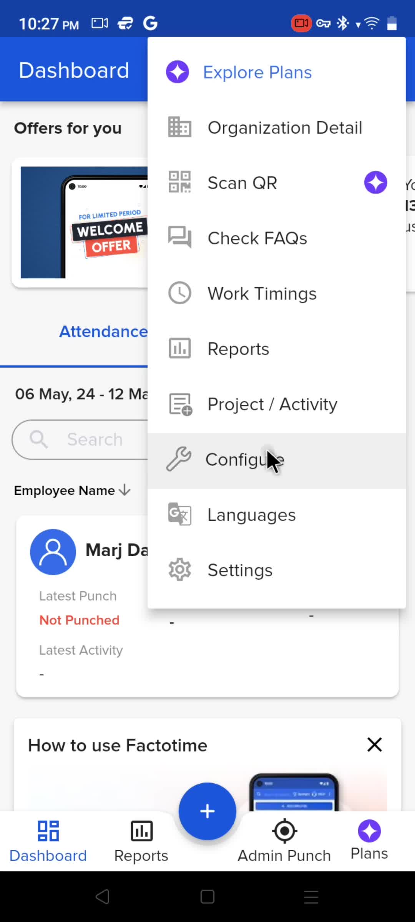
Task: Tap the blue plus floating button
Action: (207, 811)
